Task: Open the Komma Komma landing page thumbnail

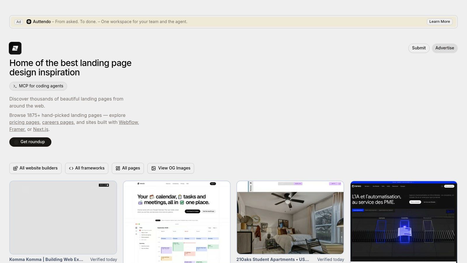Action: (63, 217)
